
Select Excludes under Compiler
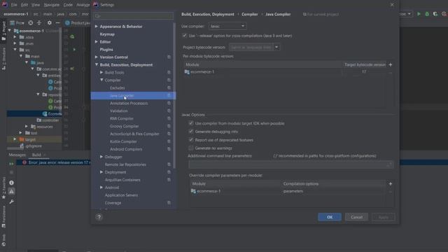click(117, 88)
